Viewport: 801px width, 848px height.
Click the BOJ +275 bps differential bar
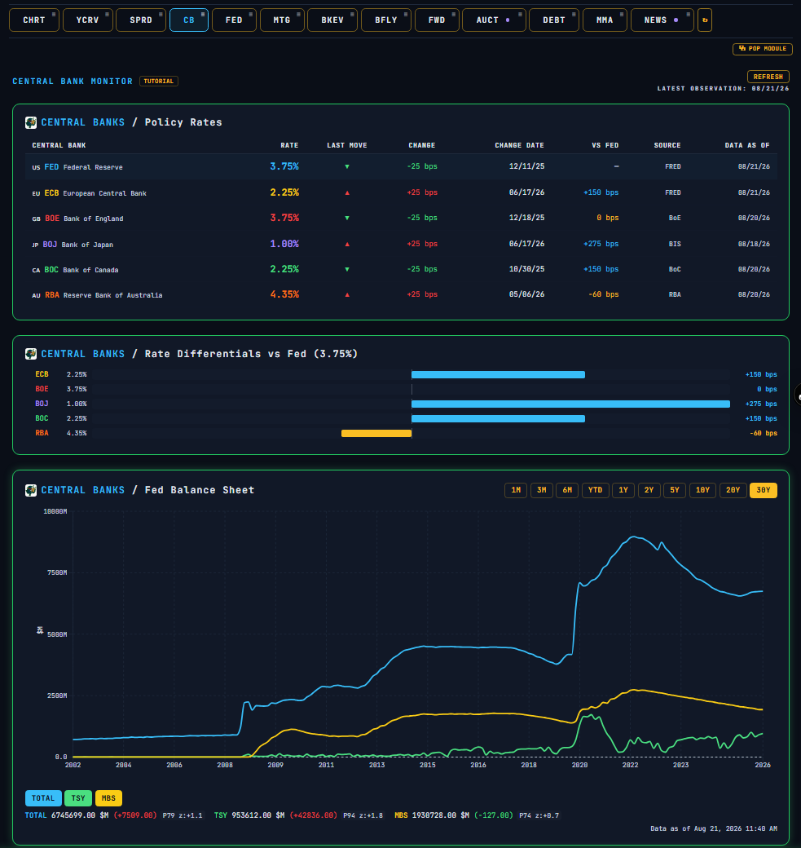coord(570,404)
